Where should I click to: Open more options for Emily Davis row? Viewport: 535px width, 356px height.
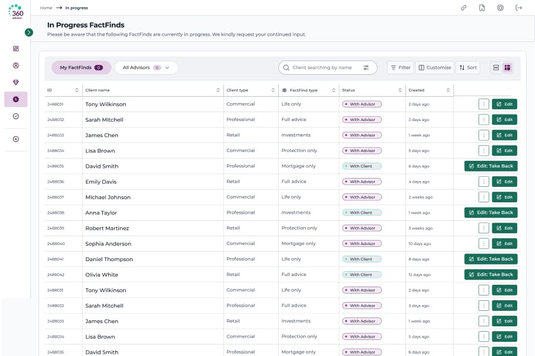(483, 182)
